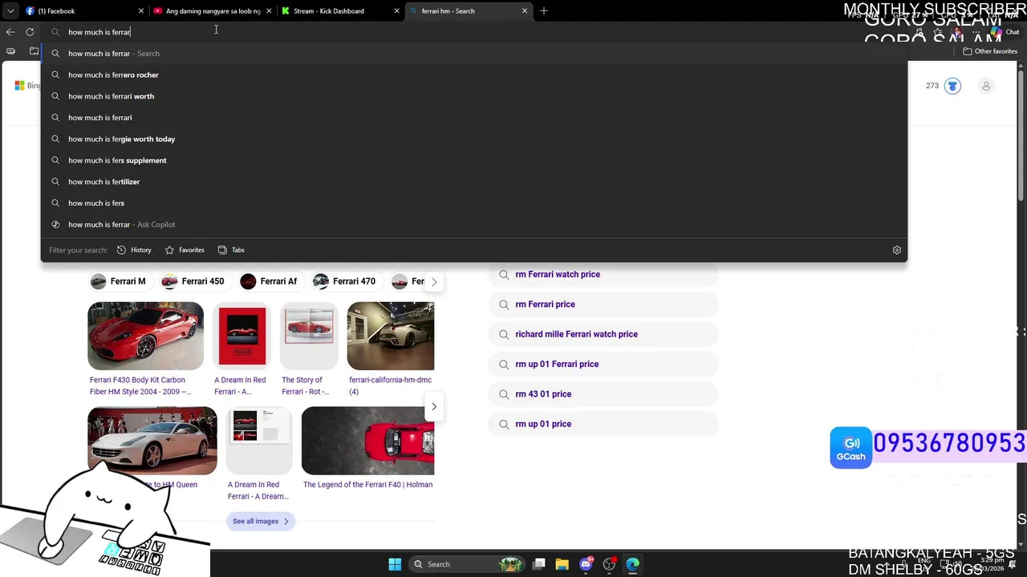The image size is (1027, 577).
Task: Click 'Ferrari F430 Body Kit Carbon Fiber' link
Action: tap(140, 385)
